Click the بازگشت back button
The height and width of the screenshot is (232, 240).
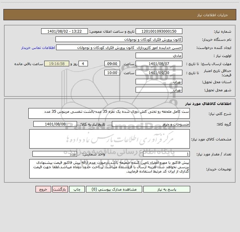[x=60, y=189]
